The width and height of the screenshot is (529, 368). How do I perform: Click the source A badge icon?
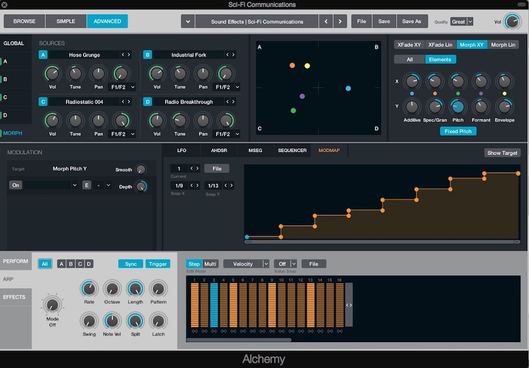(43, 55)
